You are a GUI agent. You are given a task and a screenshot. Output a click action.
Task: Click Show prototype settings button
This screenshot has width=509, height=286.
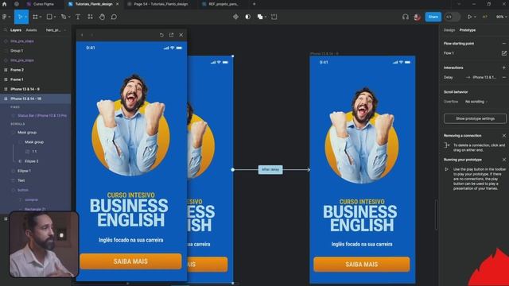coord(475,118)
